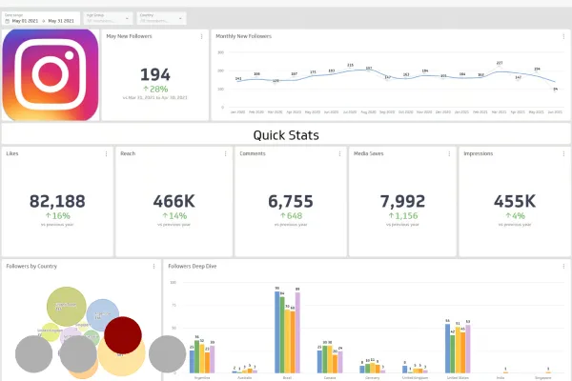Click the Followers by Country title
The width and height of the screenshot is (572, 381).
(x=31, y=267)
